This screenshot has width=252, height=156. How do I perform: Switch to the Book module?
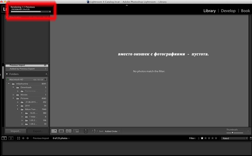coord(245,11)
